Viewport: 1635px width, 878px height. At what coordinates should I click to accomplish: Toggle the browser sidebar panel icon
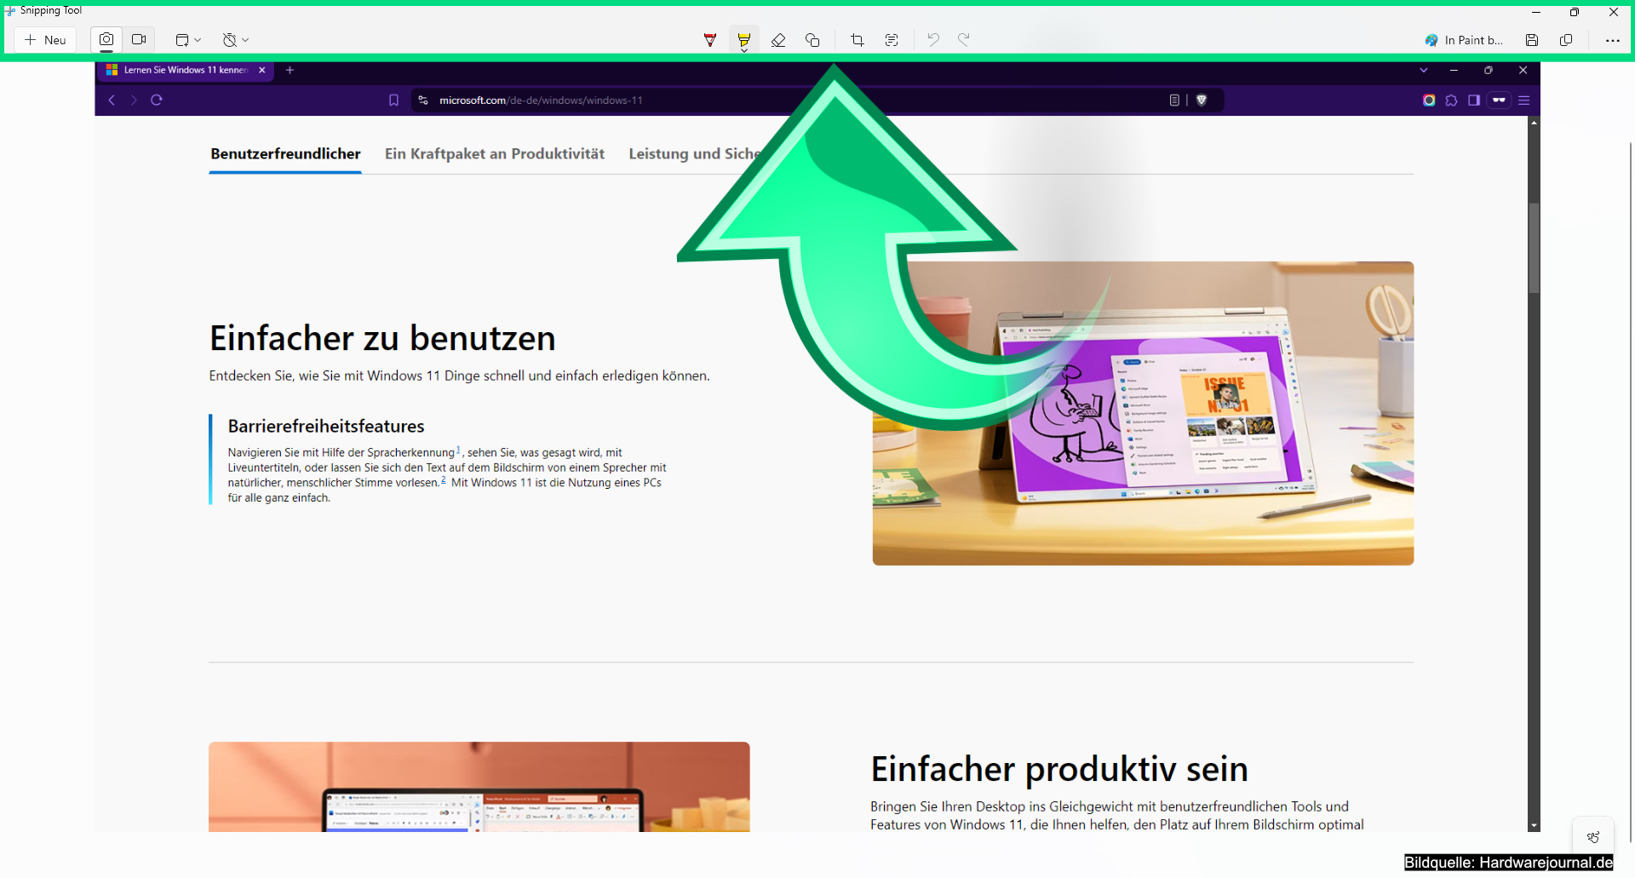click(1474, 100)
